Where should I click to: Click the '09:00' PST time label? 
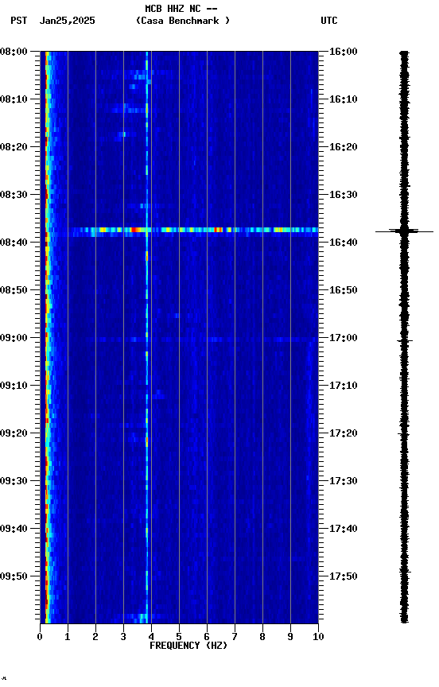pyautogui.click(x=14, y=338)
